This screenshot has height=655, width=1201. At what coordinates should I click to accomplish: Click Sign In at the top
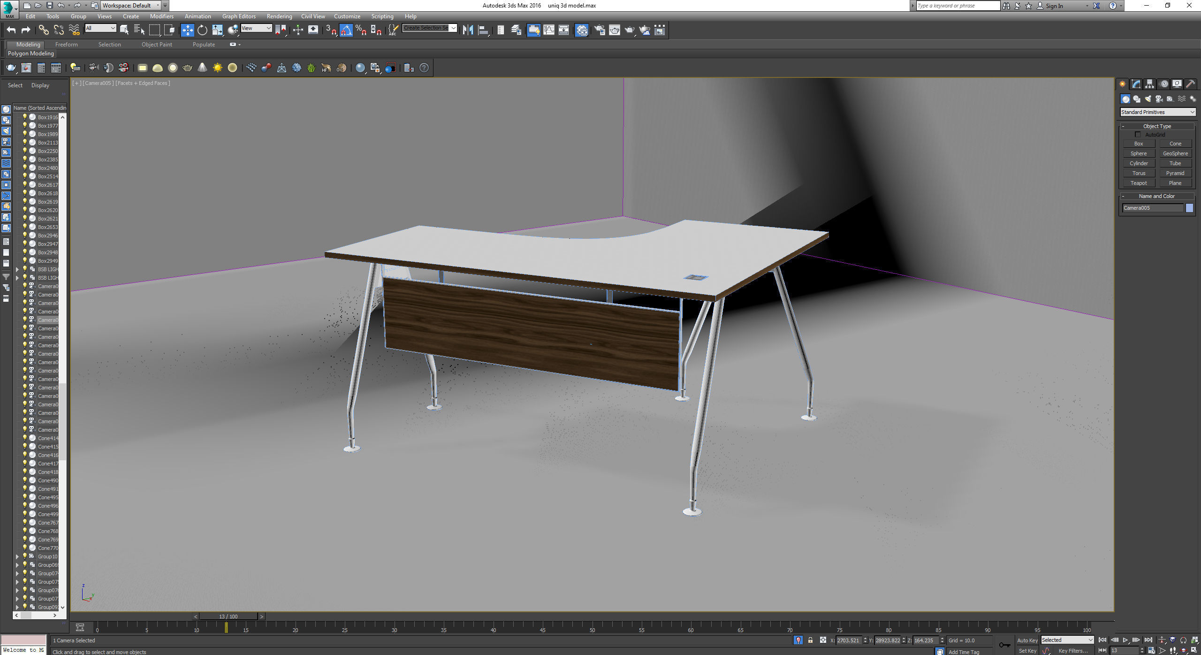1054,6
